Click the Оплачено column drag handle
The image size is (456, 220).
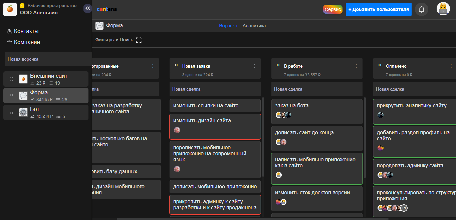pos(380,66)
